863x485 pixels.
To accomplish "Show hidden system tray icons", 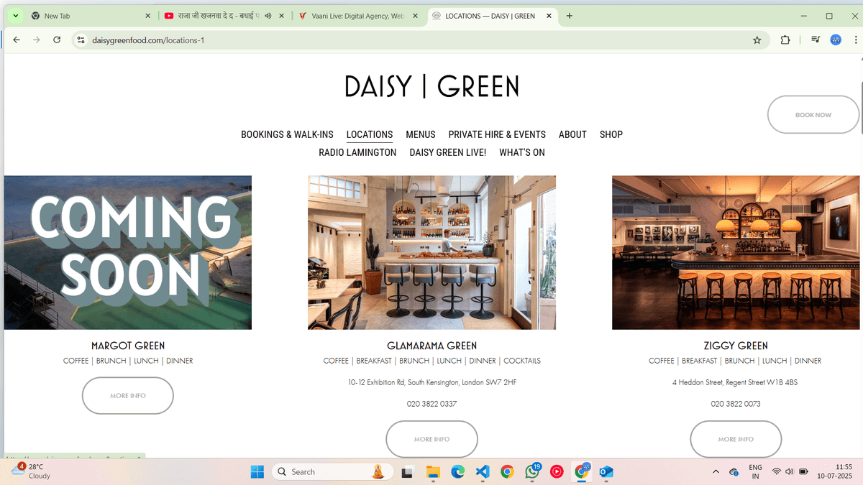I will 715,471.
